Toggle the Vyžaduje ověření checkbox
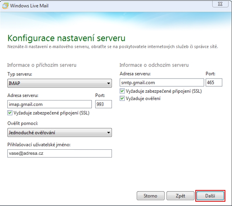This screenshot has height=206, width=232. tap(122, 99)
